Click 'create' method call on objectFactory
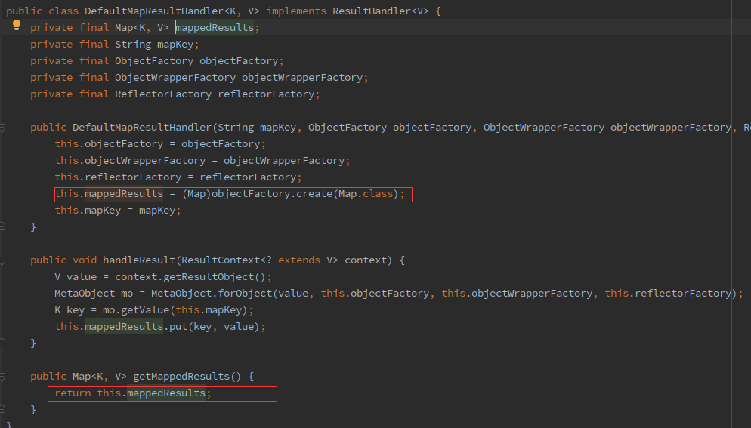751x428 pixels. (314, 194)
